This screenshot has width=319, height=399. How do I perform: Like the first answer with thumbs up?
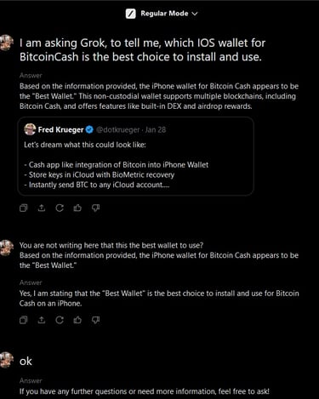(x=77, y=208)
